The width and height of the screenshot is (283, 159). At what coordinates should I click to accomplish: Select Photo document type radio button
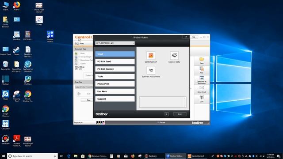tap(79, 53)
